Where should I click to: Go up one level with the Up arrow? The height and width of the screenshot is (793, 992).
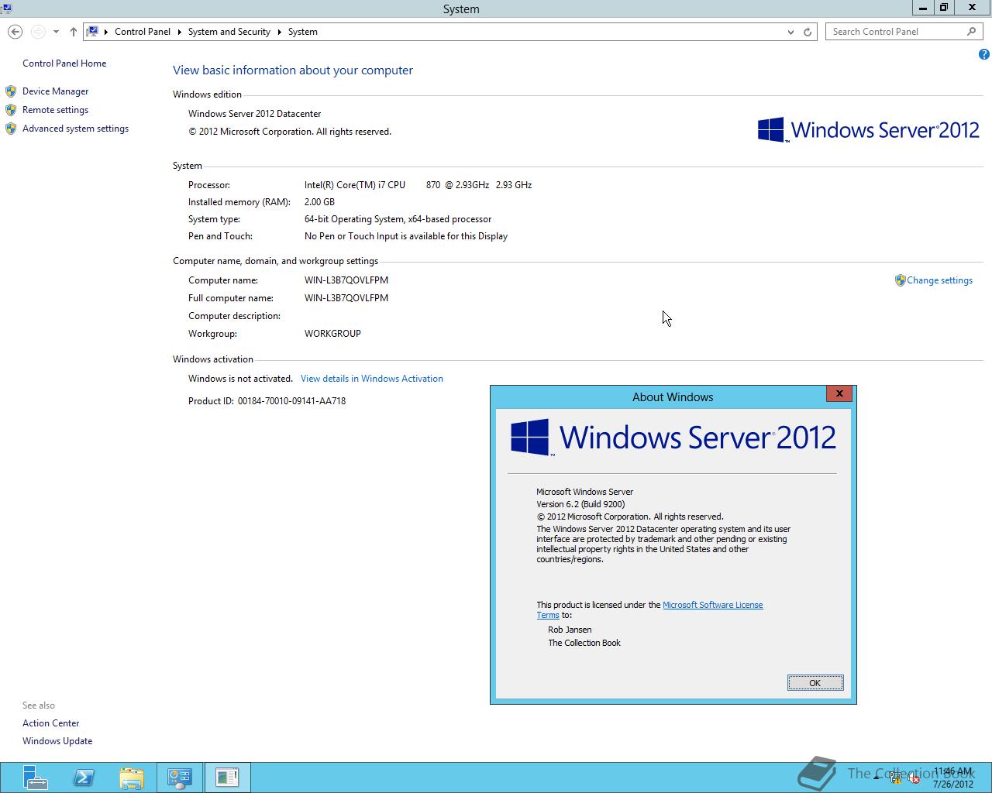pos(74,32)
